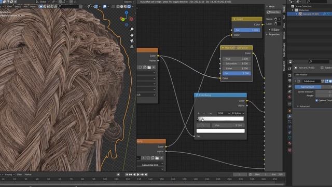
Task: Open the viewport Add menu
Action: click(x=25, y=7)
